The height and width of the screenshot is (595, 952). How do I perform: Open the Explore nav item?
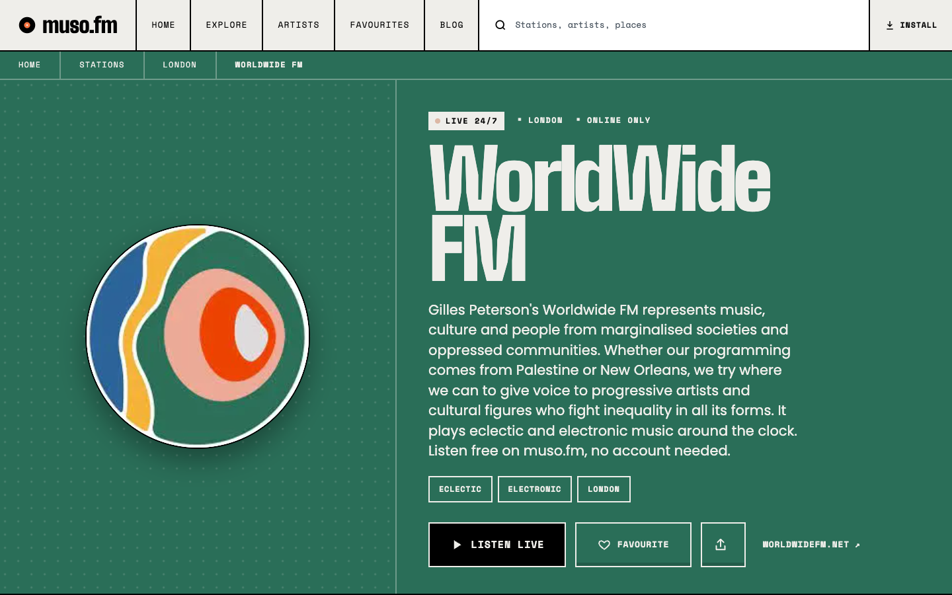[x=226, y=25]
